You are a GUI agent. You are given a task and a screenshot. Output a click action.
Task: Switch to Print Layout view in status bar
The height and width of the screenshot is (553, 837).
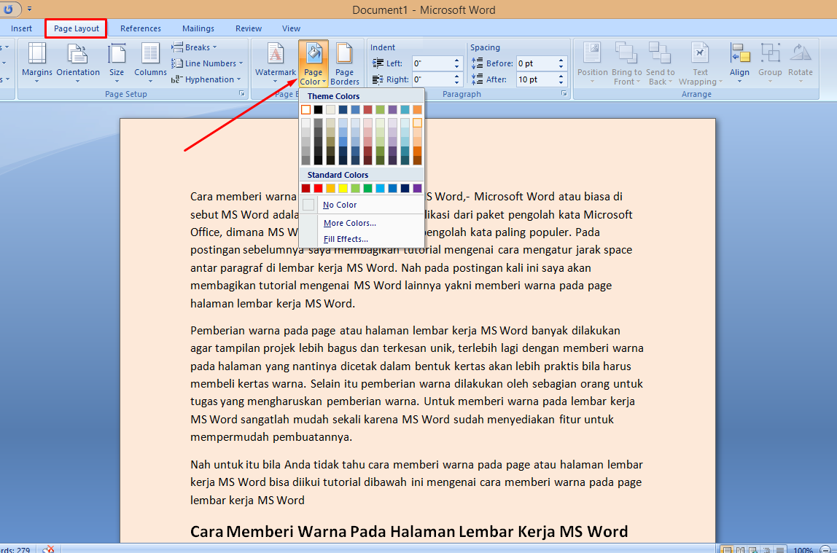pyautogui.click(x=726, y=550)
